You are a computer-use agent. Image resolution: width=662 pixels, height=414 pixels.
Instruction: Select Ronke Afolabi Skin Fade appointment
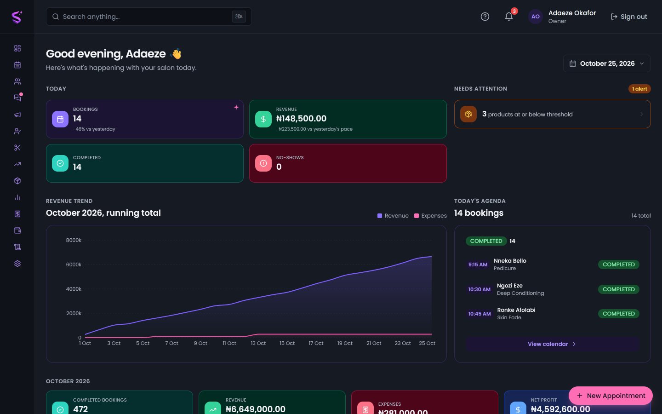(x=552, y=314)
